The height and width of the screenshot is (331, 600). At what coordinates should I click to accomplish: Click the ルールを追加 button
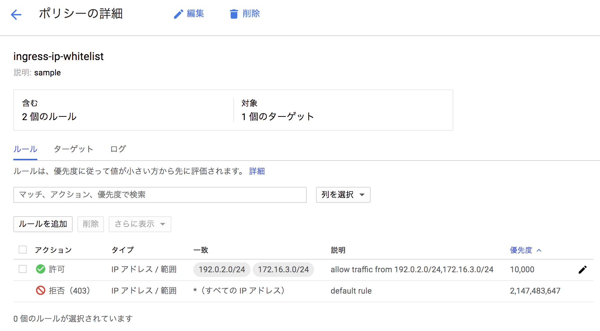(x=43, y=224)
